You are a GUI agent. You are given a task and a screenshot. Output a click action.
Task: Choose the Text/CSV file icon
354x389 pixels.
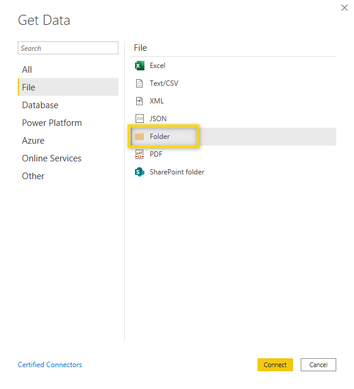click(139, 83)
